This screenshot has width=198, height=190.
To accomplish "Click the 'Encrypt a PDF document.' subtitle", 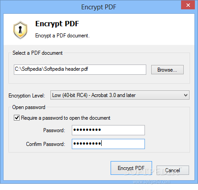I will [62, 36].
